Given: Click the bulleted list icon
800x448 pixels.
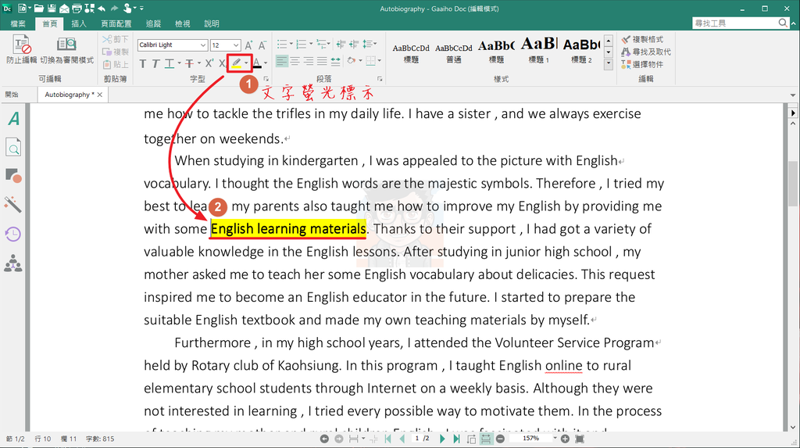Looking at the screenshot, I should pos(281,45).
